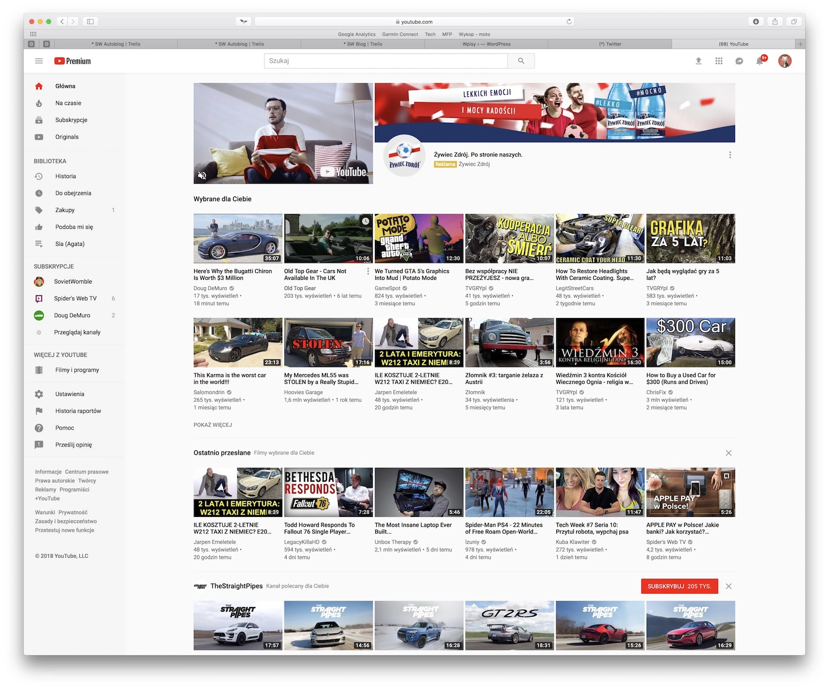Image resolution: width=829 pixels, height=689 pixels.
Task: Open the upload video icon
Action: pyautogui.click(x=699, y=61)
